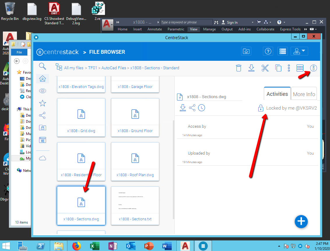This screenshot has height=251, width=330.
Task: Open the cloud icon in CentreStack sidebar
Action: [43, 158]
